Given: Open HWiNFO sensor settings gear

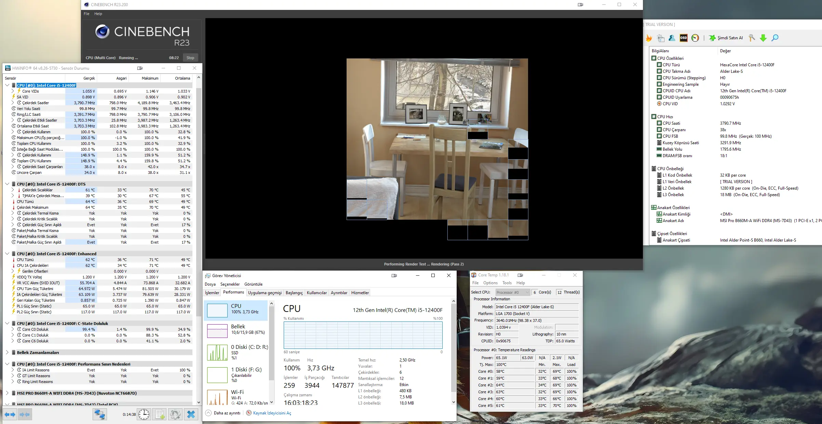Looking at the screenshot, I should coord(175,414).
